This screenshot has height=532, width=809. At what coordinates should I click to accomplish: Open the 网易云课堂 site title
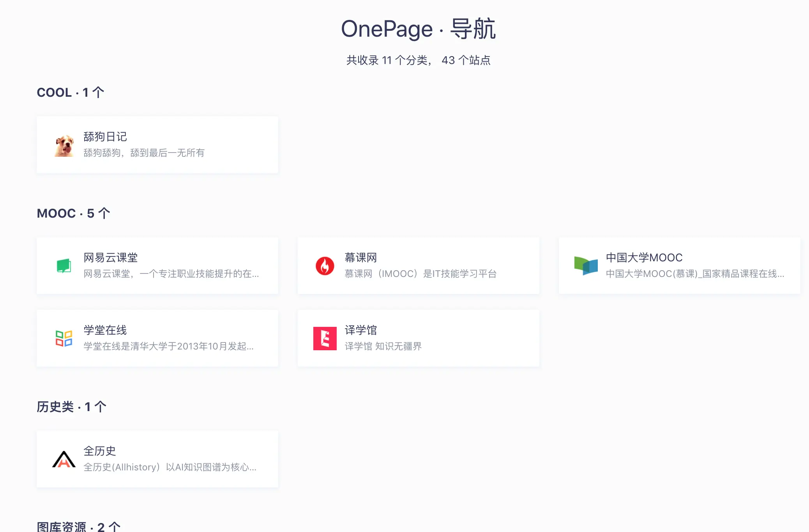(x=111, y=258)
